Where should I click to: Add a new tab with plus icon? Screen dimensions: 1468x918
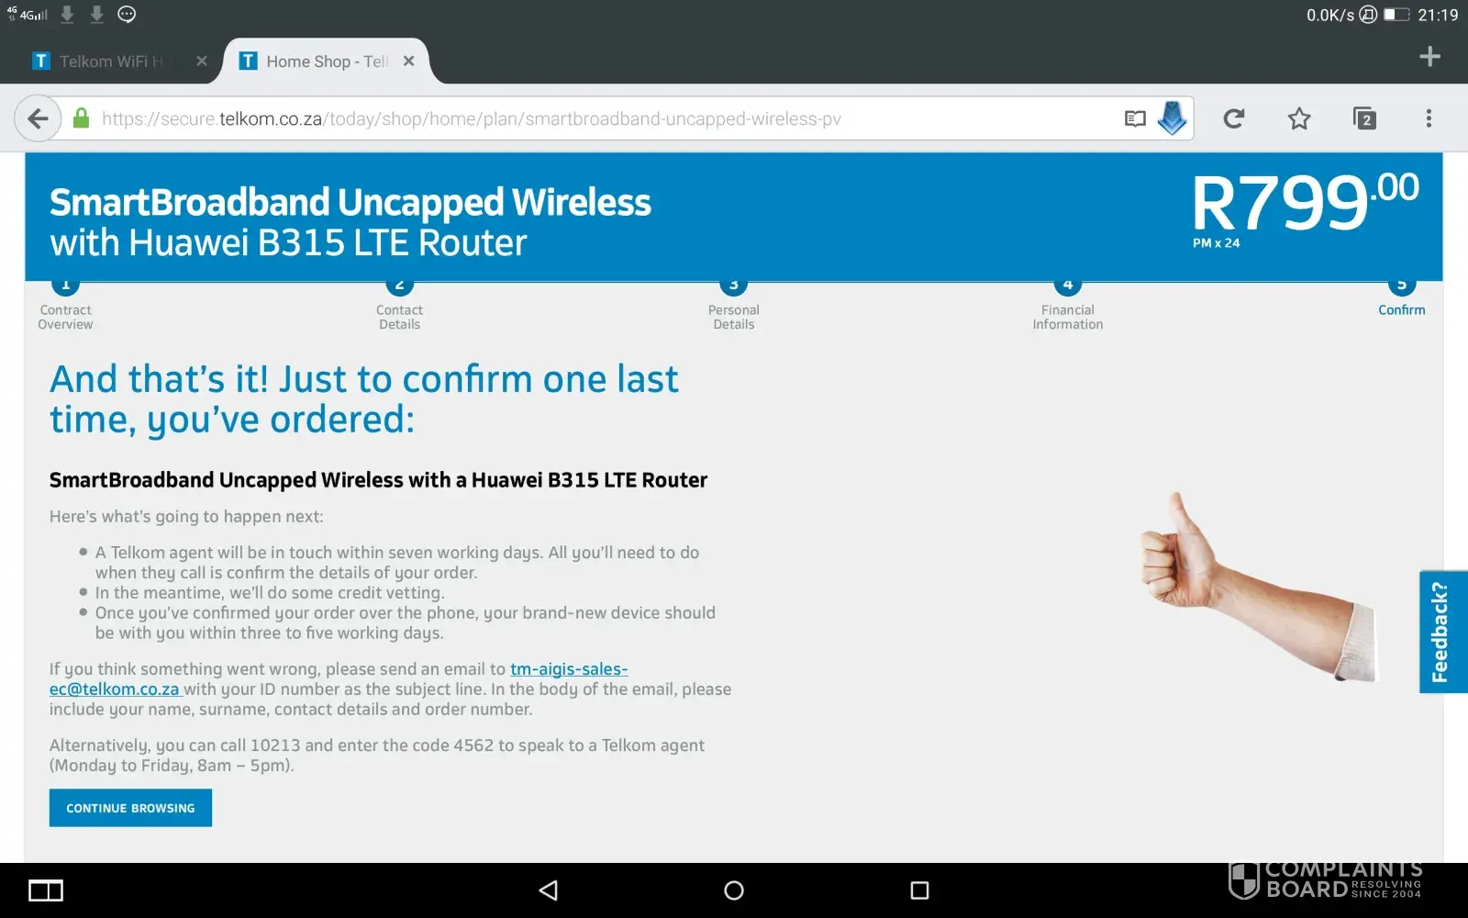(1429, 57)
